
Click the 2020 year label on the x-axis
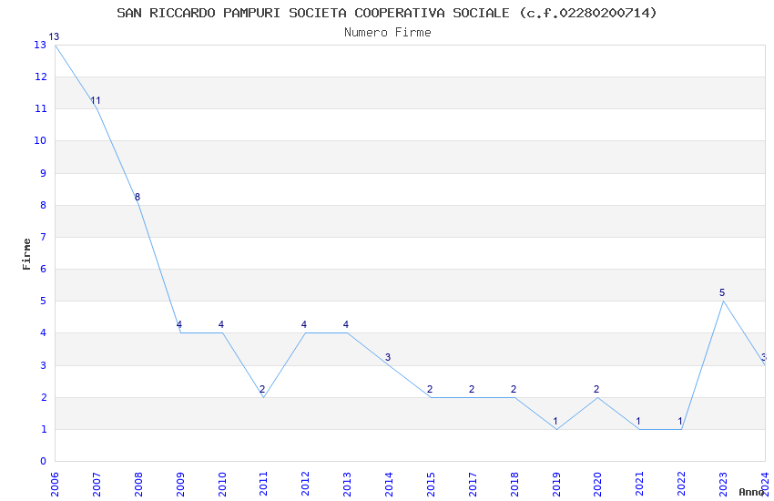tap(597, 485)
